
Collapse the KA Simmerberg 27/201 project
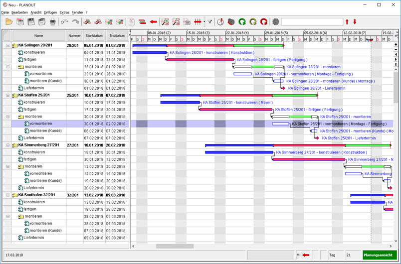[x=8, y=145]
